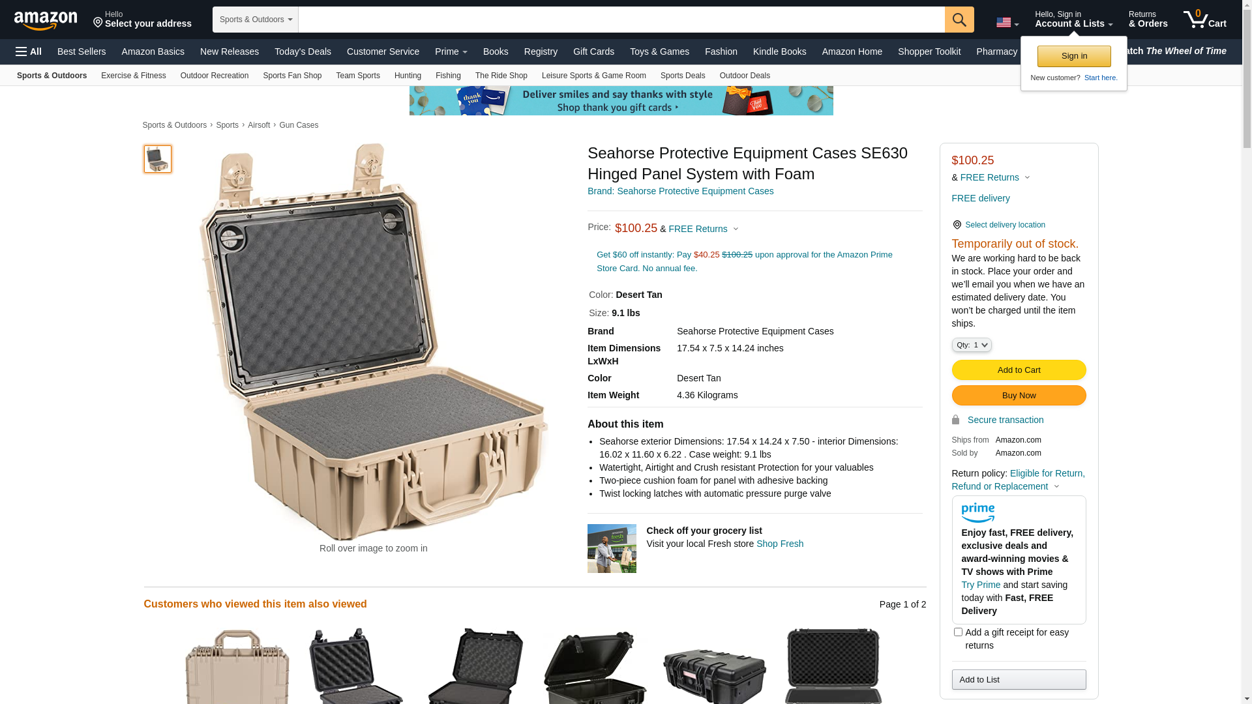Image resolution: width=1252 pixels, height=704 pixels.
Task: Open the All hamburger menu
Action: click(x=29, y=51)
